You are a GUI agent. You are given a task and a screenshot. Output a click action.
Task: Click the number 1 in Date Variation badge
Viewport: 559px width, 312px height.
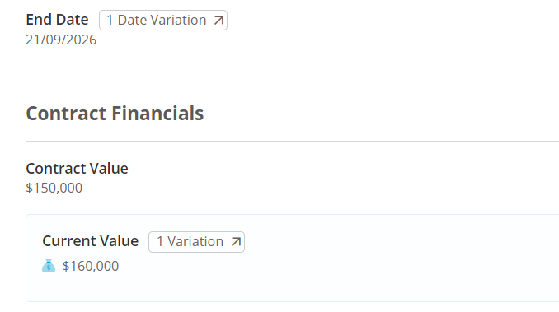[110, 21]
